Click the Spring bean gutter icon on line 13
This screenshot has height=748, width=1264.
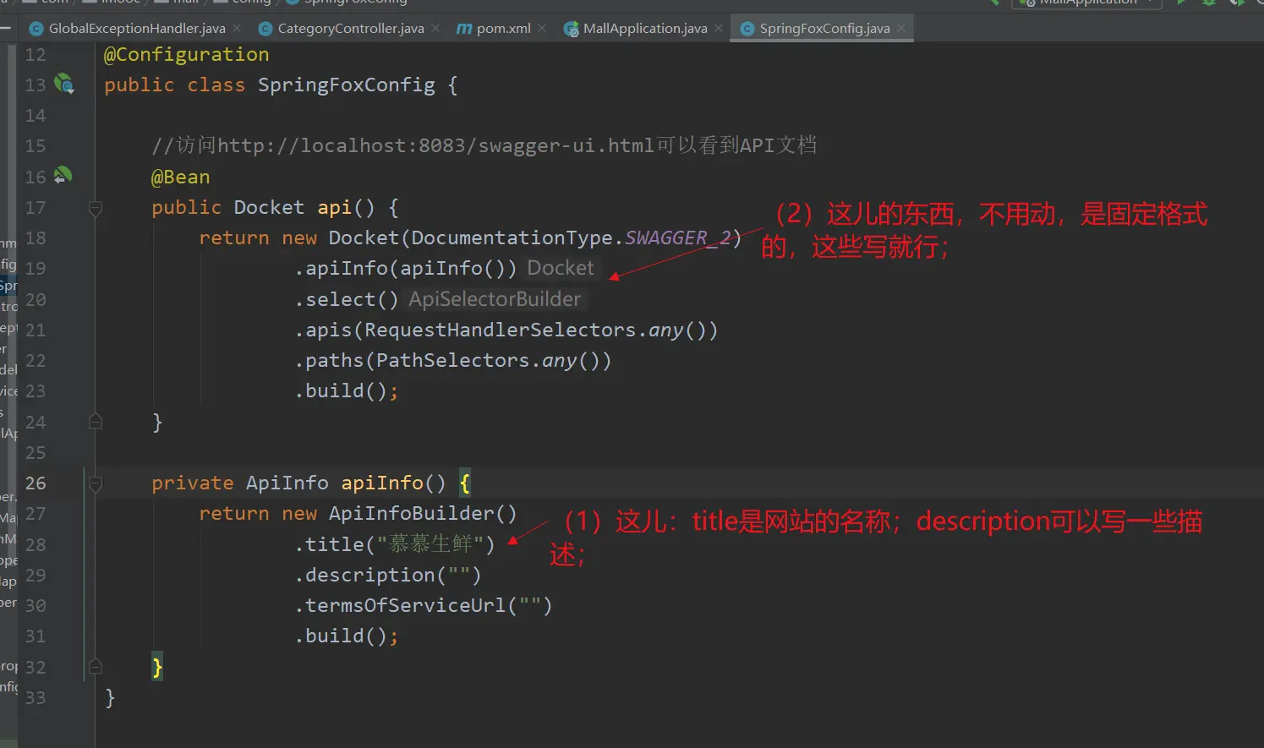(x=64, y=84)
